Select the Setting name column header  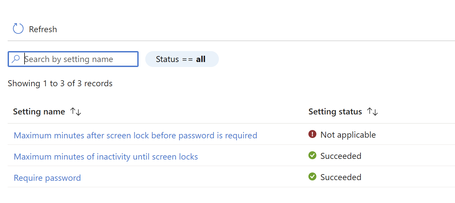click(39, 112)
